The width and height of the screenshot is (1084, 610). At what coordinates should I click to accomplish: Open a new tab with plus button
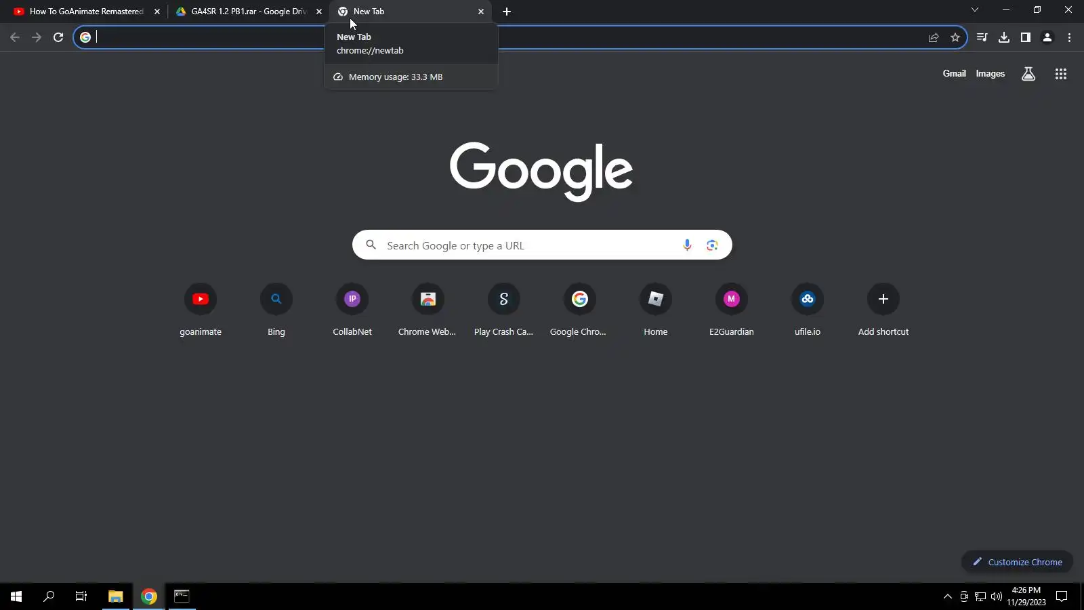tap(507, 12)
